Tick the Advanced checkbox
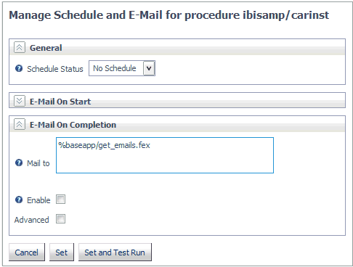 tap(60, 219)
